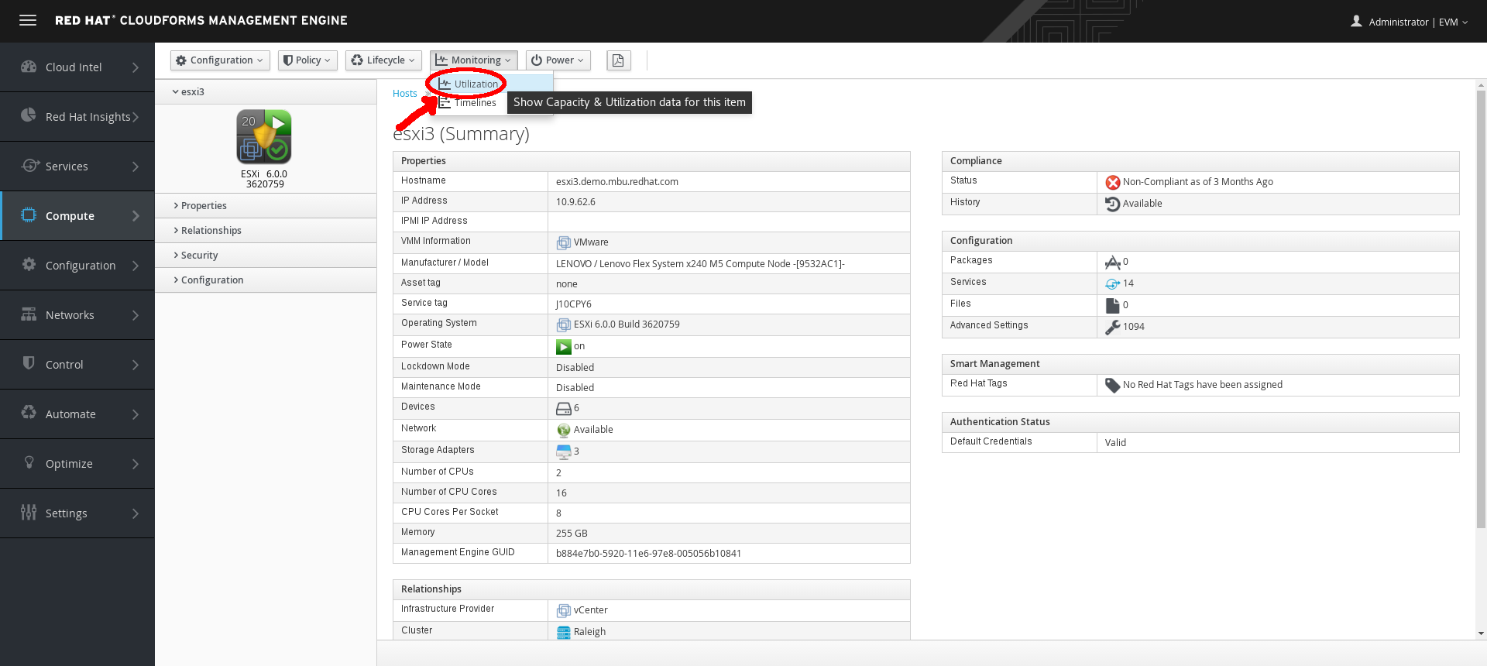This screenshot has height=666, width=1487.
Task: Open the Cloud Intel section
Action: point(77,67)
